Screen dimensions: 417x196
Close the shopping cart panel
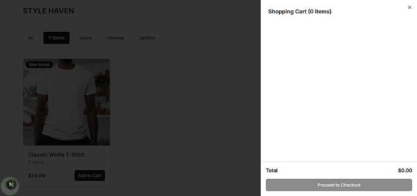click(409, 7)
